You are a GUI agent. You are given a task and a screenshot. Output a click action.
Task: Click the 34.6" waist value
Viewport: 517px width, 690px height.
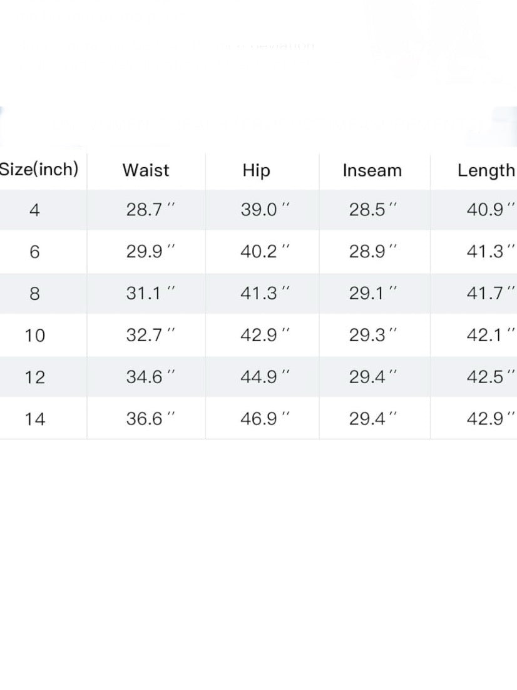coord(150,376)
